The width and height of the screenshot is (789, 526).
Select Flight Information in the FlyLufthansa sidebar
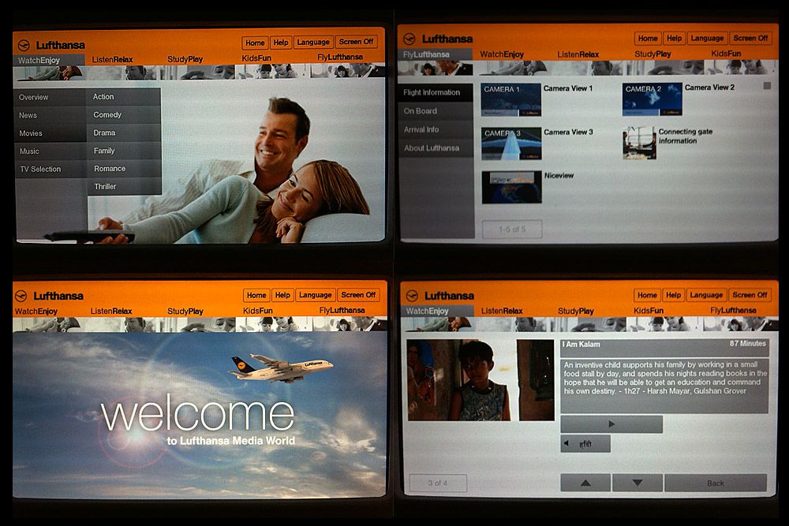[x=436, y=92]
